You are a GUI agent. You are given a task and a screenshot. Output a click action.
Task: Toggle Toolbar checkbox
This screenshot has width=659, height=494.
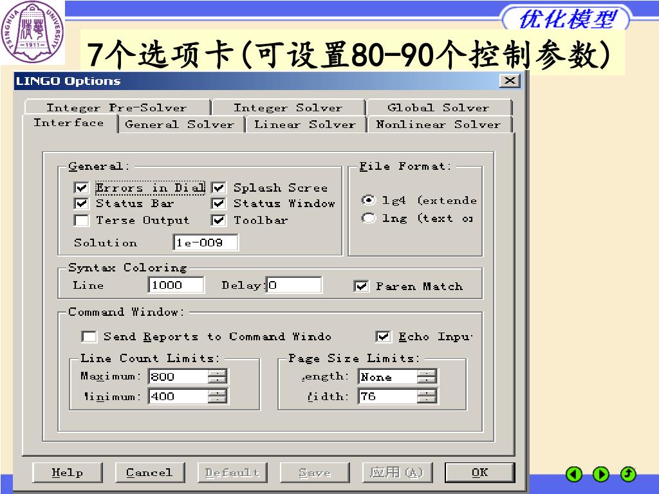coord(219,220)
